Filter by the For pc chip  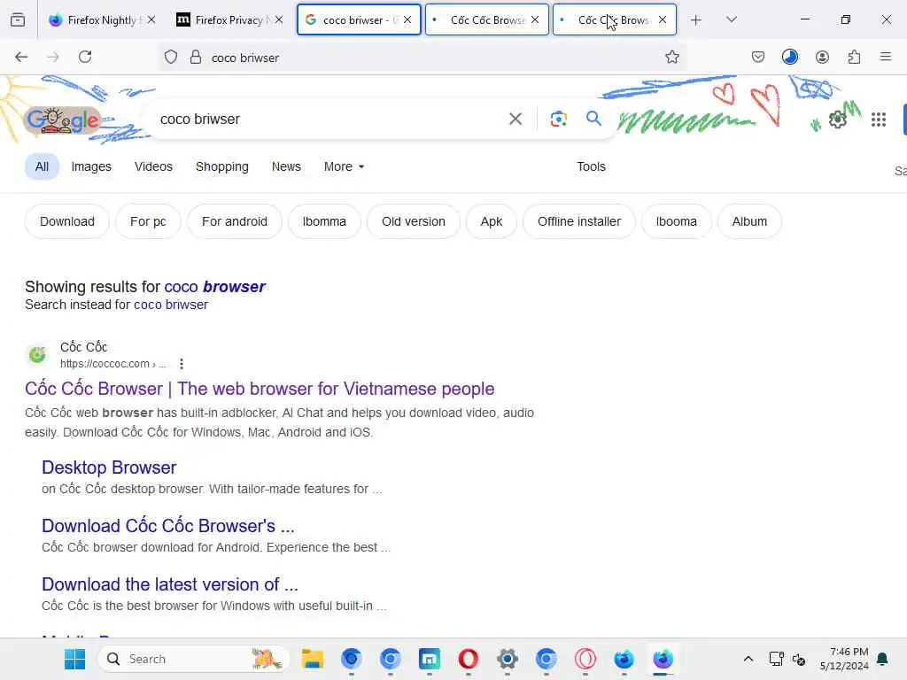pos(148,221)
